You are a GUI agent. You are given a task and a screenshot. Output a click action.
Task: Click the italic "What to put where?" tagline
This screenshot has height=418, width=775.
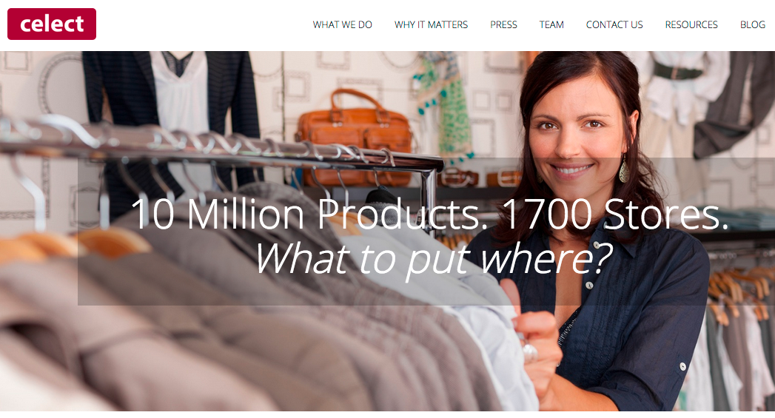434,259
